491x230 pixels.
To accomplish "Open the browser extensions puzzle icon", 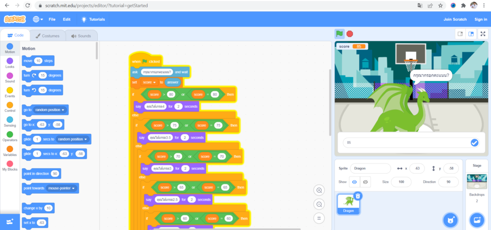I will [x=464, y=5].
